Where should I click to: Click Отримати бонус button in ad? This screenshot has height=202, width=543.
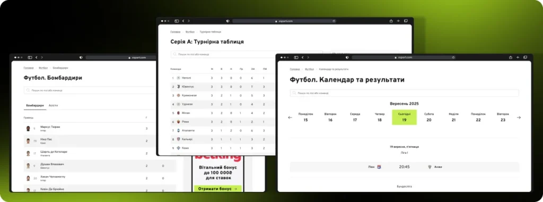click(x=218, y=189)
